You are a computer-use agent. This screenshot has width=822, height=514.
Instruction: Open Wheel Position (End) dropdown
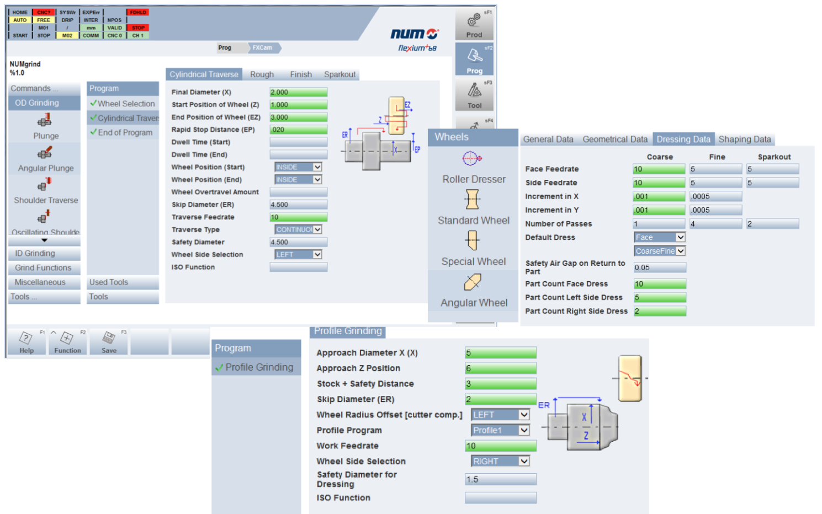coord(298,180)
